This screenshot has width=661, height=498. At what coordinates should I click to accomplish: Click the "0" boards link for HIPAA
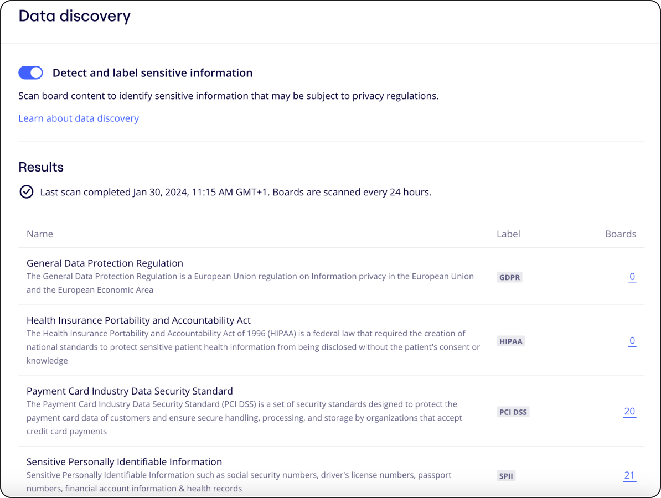tap(632, 341)
